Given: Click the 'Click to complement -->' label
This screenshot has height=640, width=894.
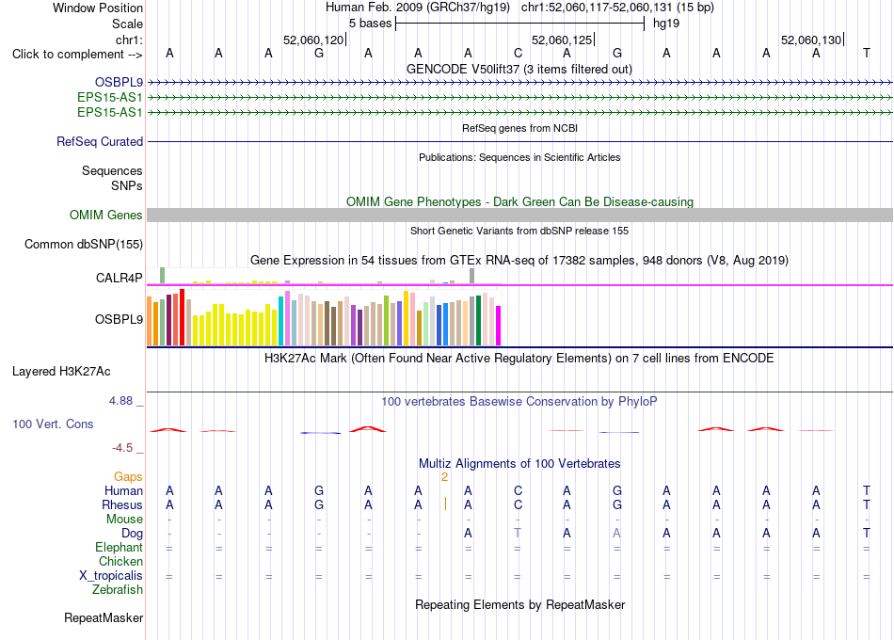Looking at the screenshot, I should coord(77,55).
